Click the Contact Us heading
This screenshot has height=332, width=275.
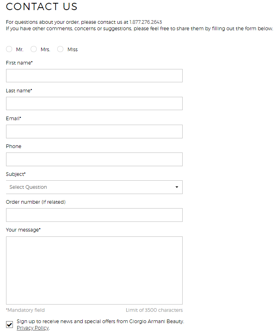tap(42, 6)
